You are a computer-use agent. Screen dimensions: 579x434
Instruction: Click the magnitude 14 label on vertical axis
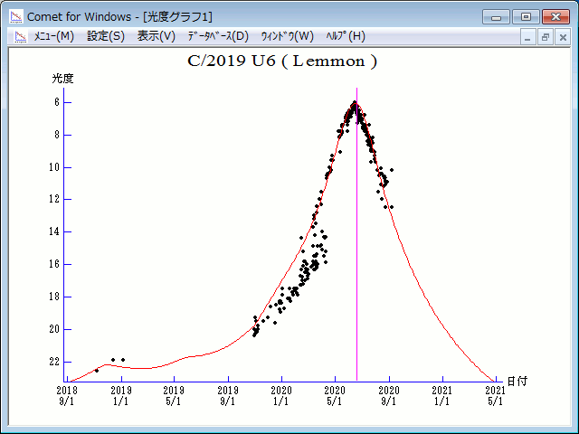53,231
